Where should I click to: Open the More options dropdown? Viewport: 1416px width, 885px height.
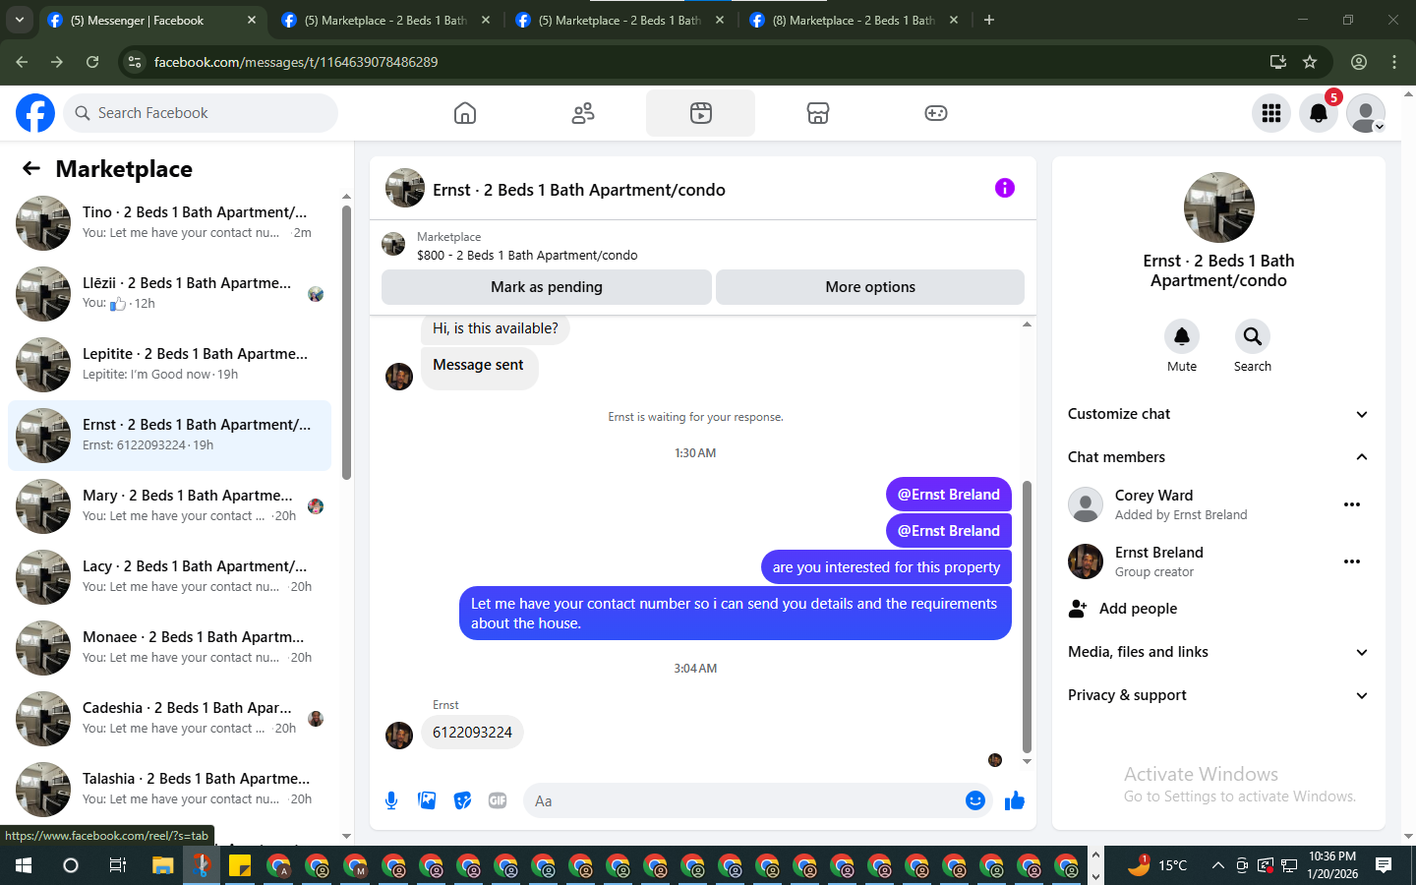pyautogui.click(x=870, y=287)
